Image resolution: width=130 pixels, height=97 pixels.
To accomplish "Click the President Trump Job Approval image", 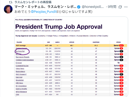I will [71, 57].
